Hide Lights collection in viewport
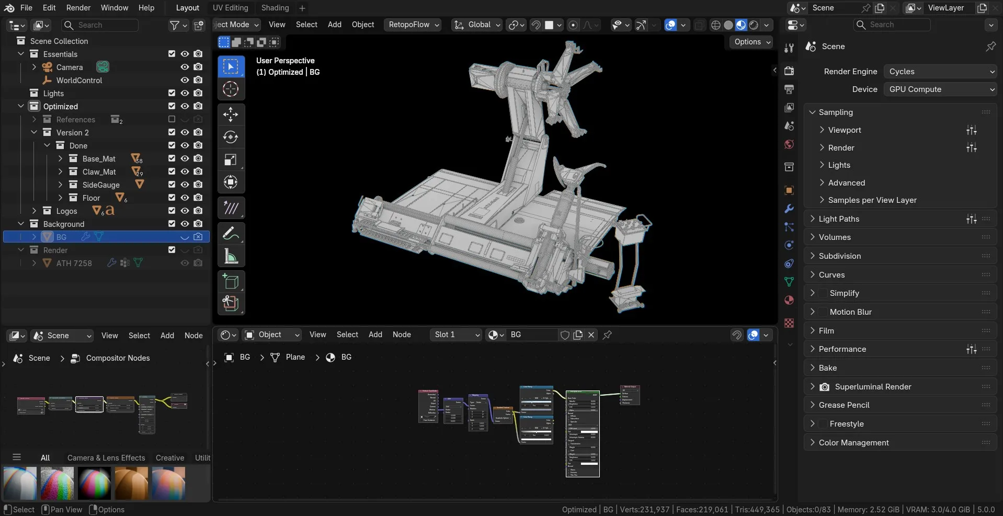1003x516 pixels. click(x=185, y=93)
